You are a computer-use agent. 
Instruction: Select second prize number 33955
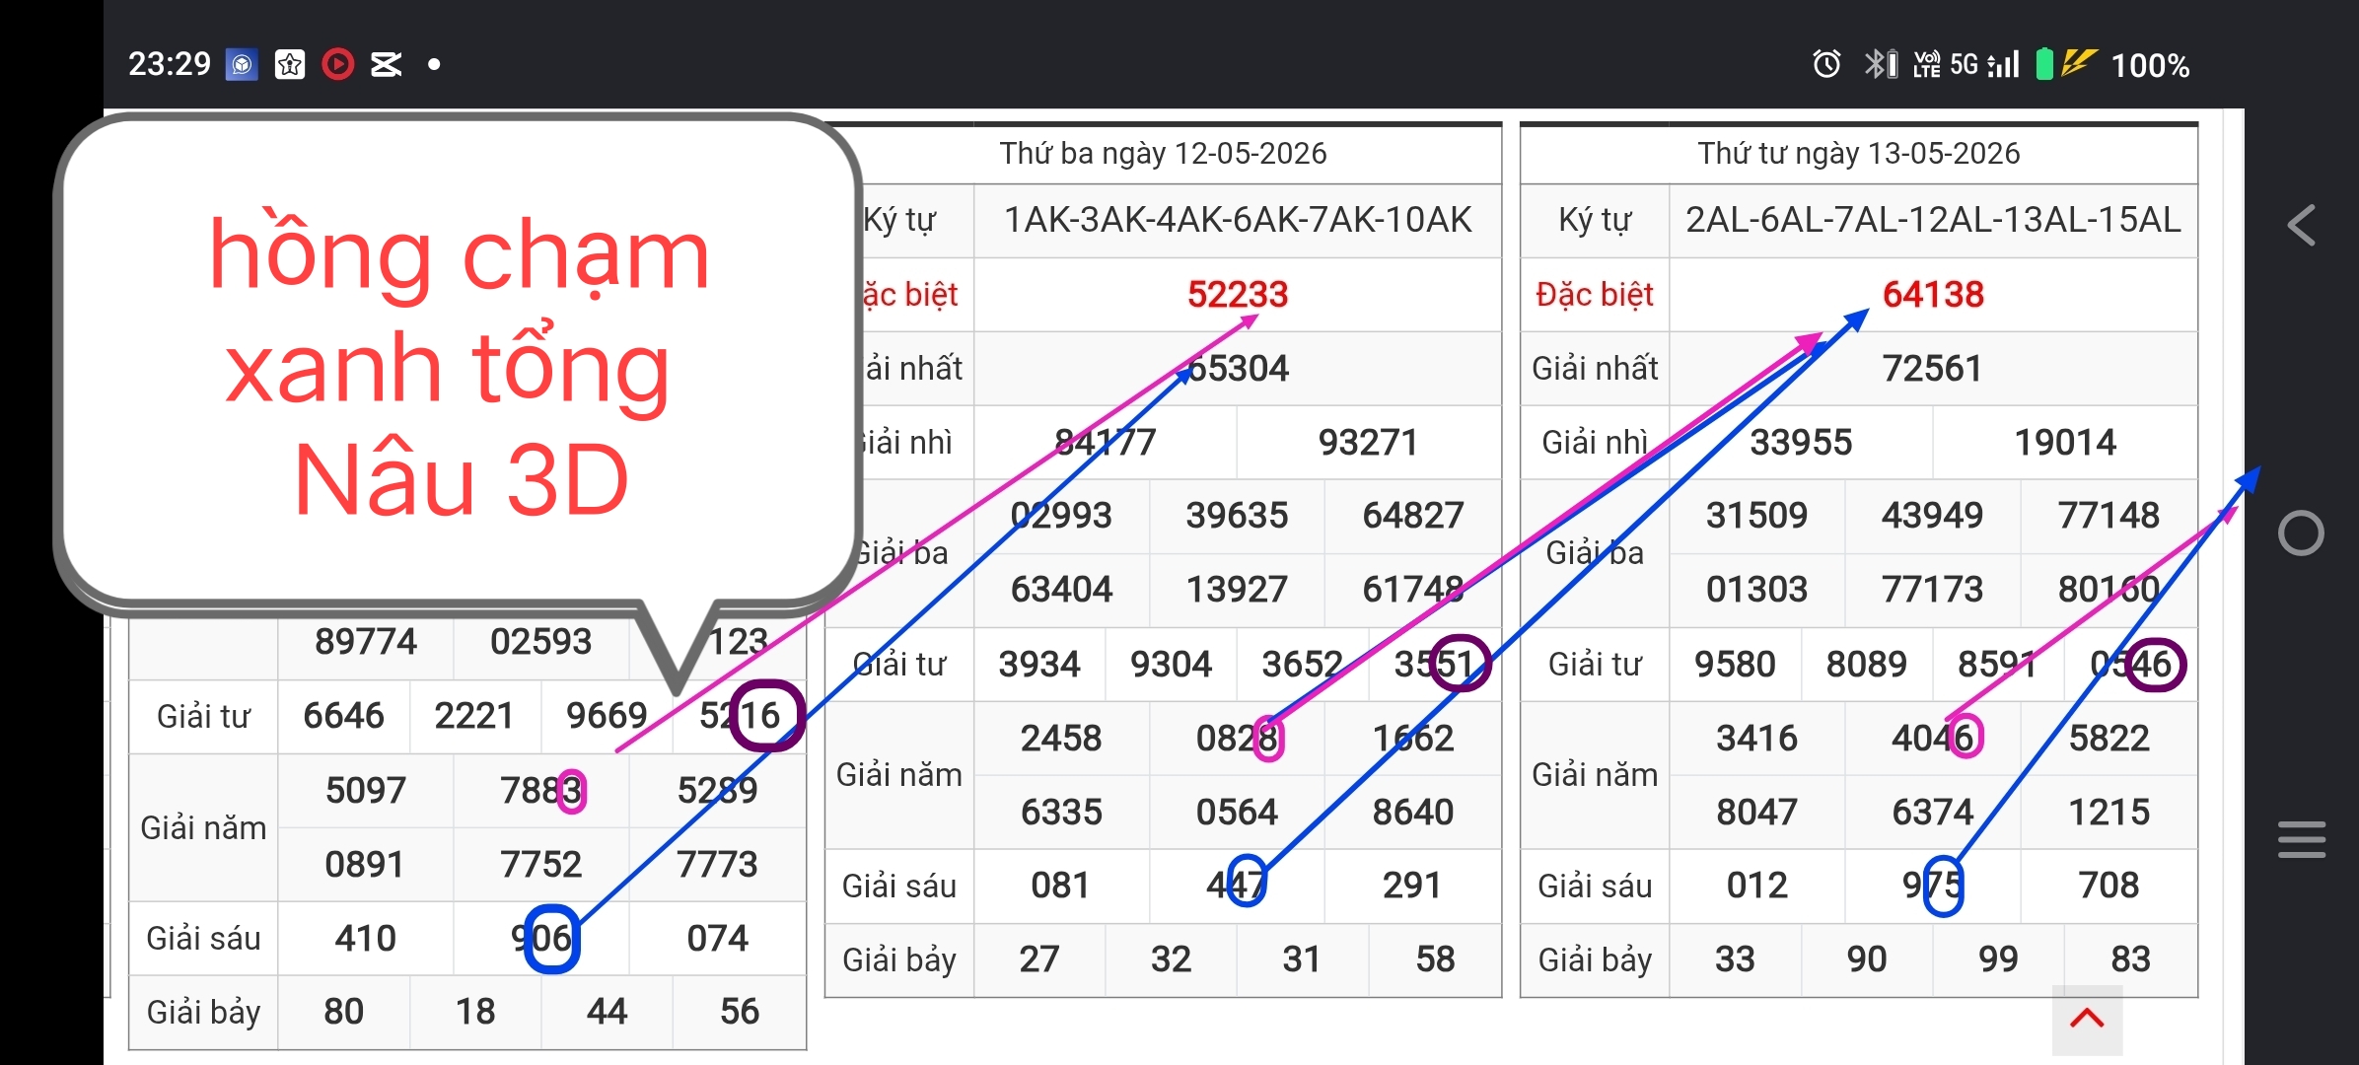[x=1801, y=442]
